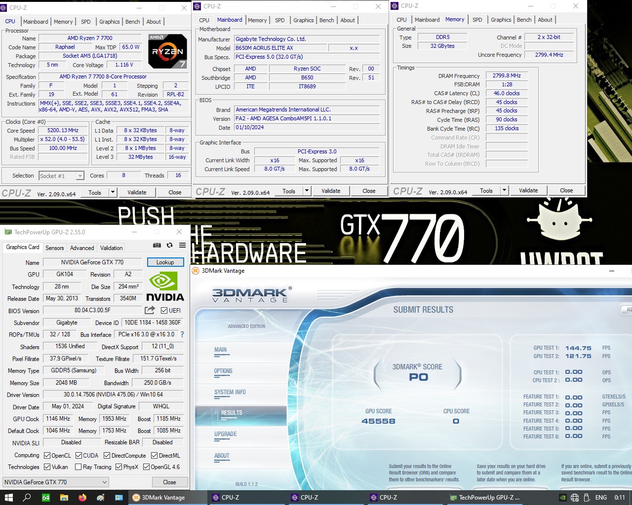Click the GPU-Z refresh icon
632x505 pixels.
170,245
